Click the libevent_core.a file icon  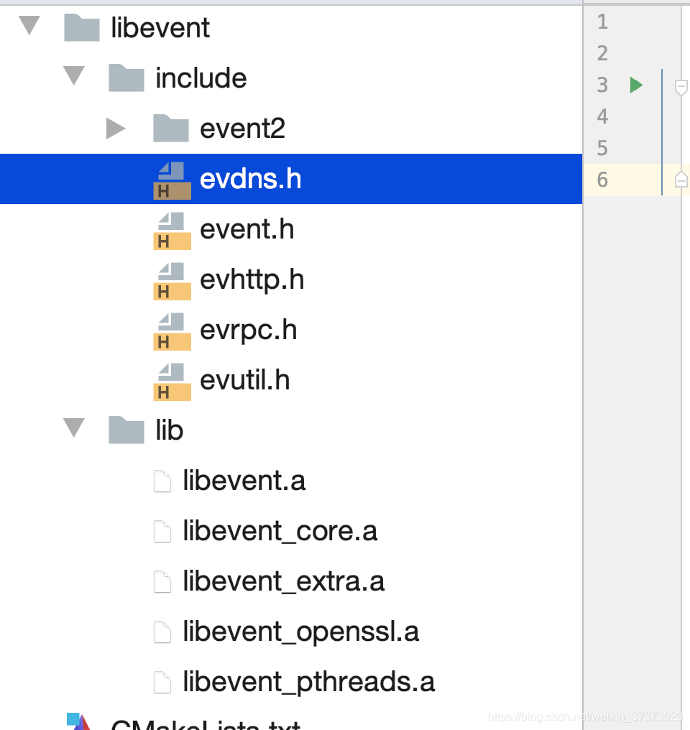[162, 531]
